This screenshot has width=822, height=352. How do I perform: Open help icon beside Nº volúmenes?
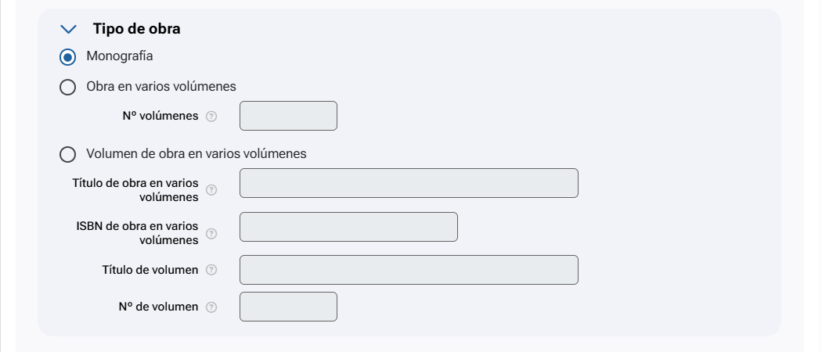point(211,117)
